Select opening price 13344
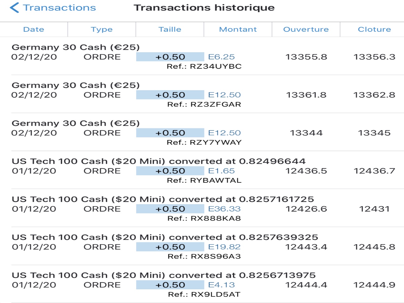 click(x=306, y=133)
